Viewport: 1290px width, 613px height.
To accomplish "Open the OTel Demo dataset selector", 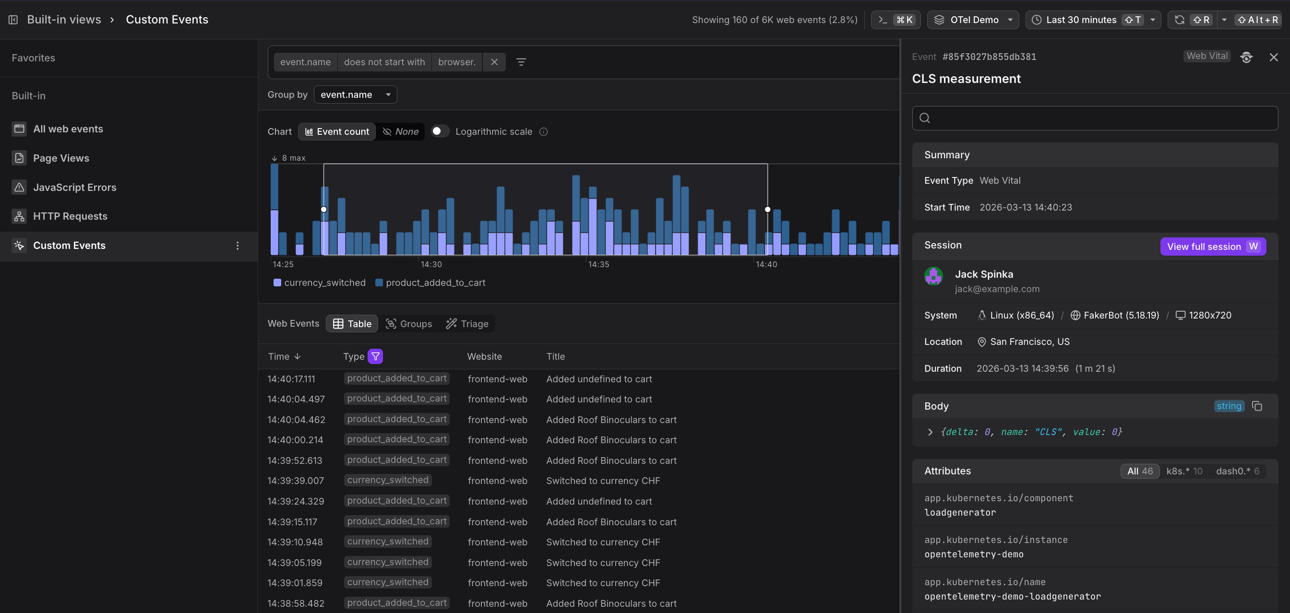I will tap(972, 20).
